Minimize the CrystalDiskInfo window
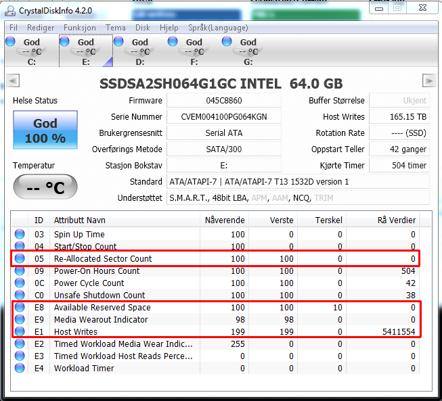 [x=379, y=8]
